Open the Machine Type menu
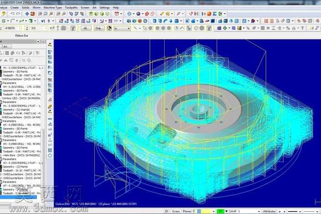321x214 pixels. click(52, 8)
